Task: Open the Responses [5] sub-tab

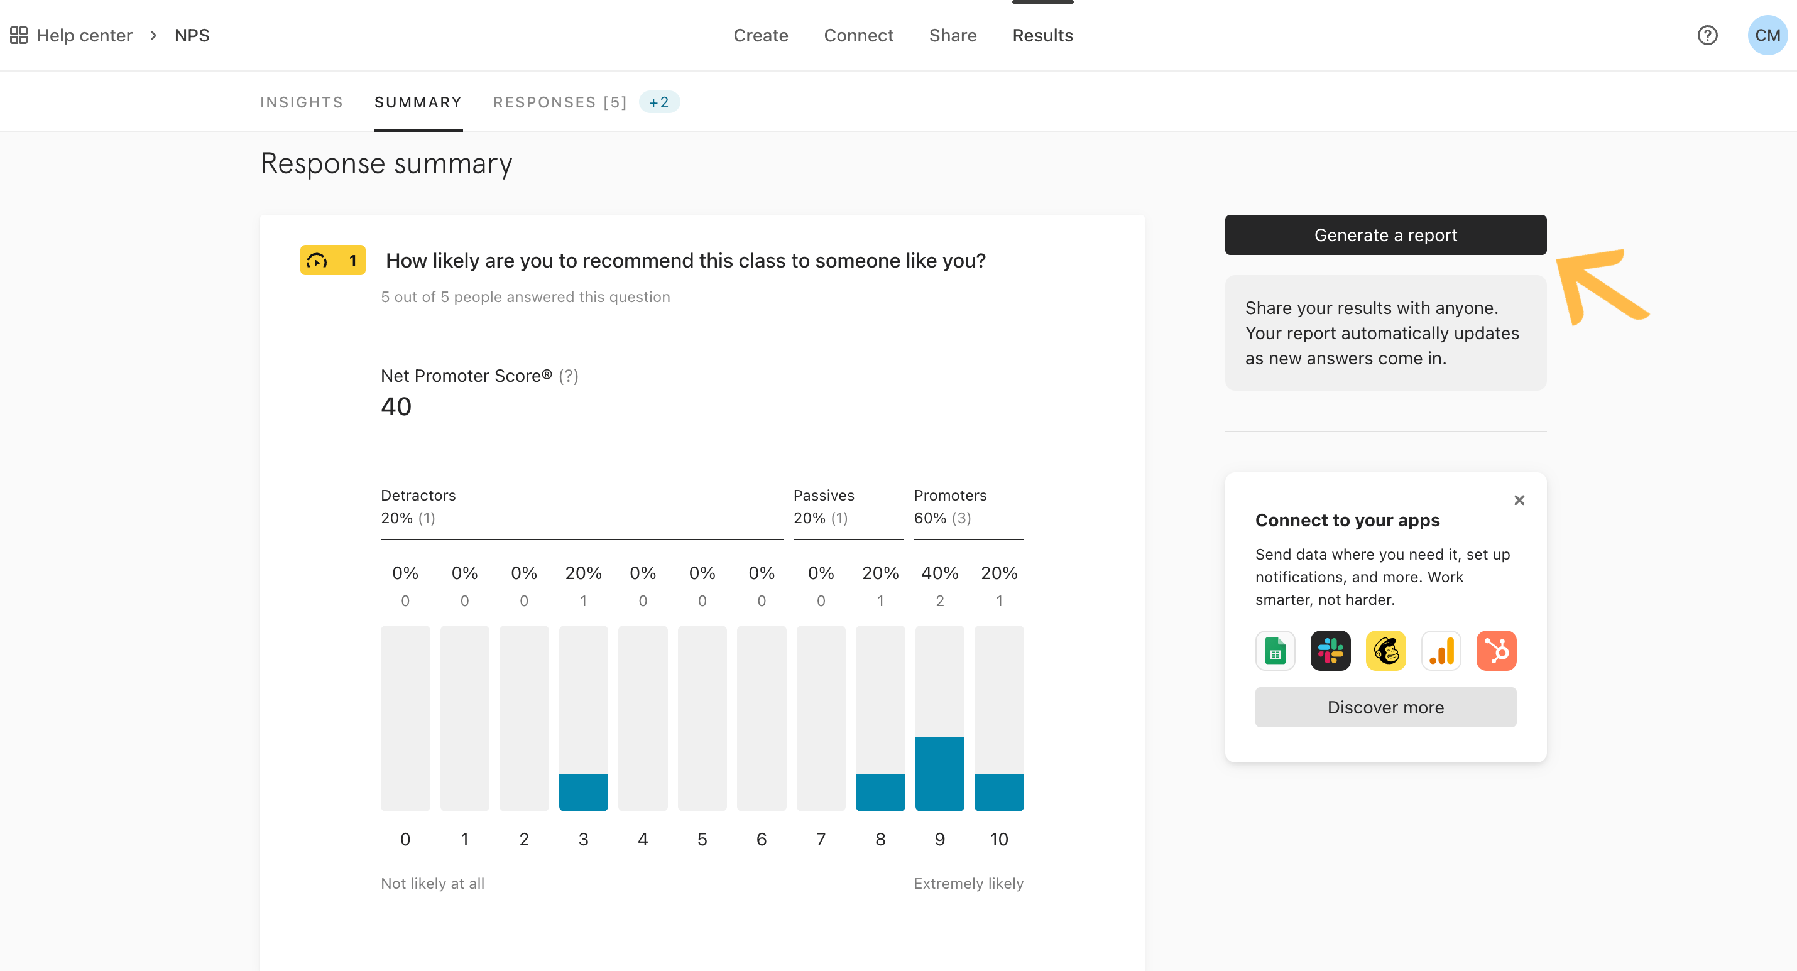Action: tap(559, 102)
